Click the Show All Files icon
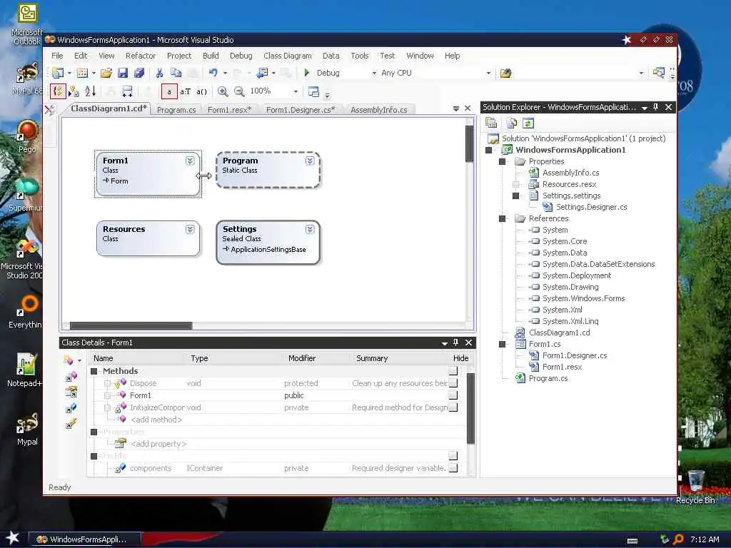The height and width of the screenshot is (548, 731). tap(511, 123)
